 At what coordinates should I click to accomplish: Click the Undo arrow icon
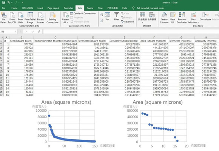(9, 2)
